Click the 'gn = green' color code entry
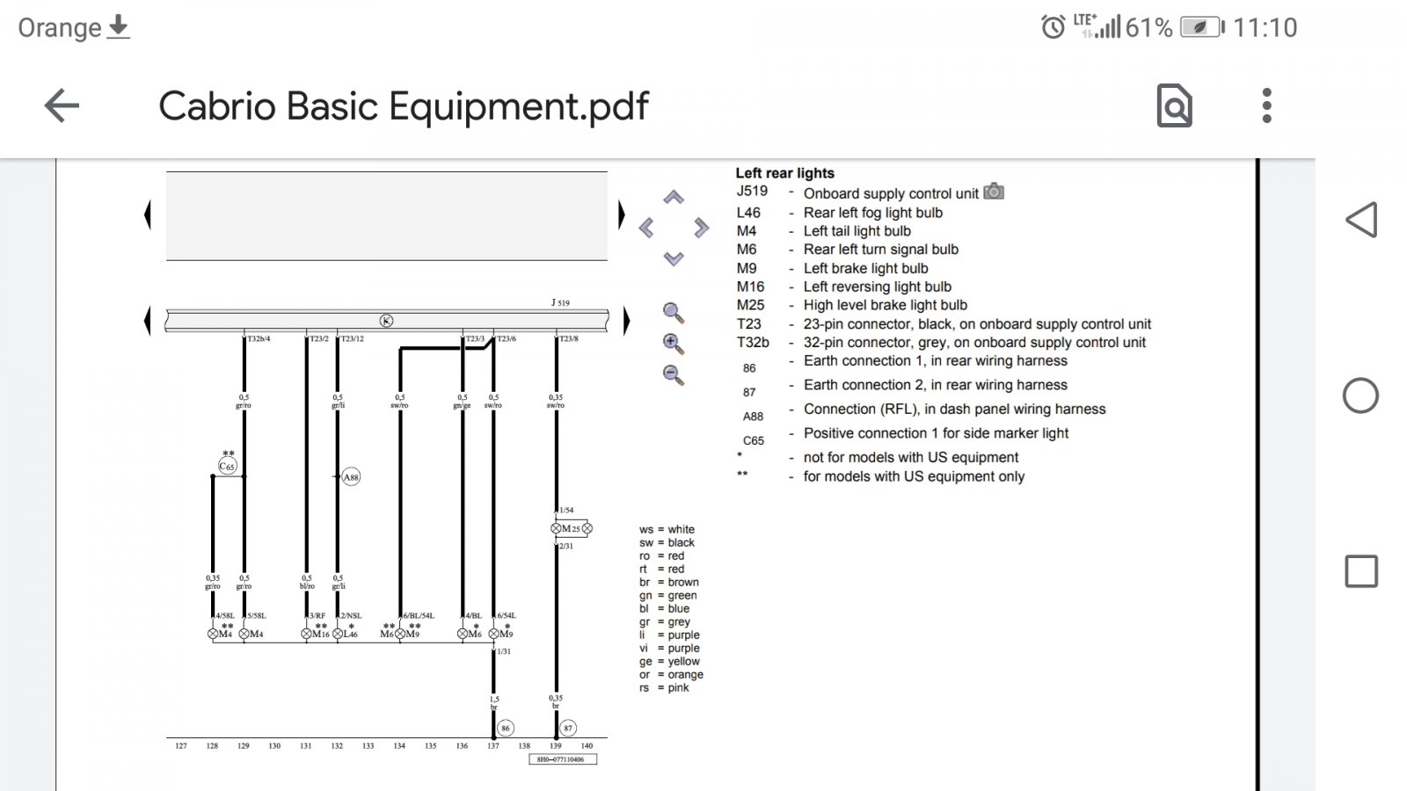1407x791 pixels. 668,596
